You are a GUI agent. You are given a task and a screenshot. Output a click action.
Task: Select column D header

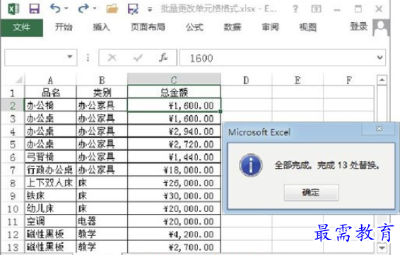coord(246,81)
